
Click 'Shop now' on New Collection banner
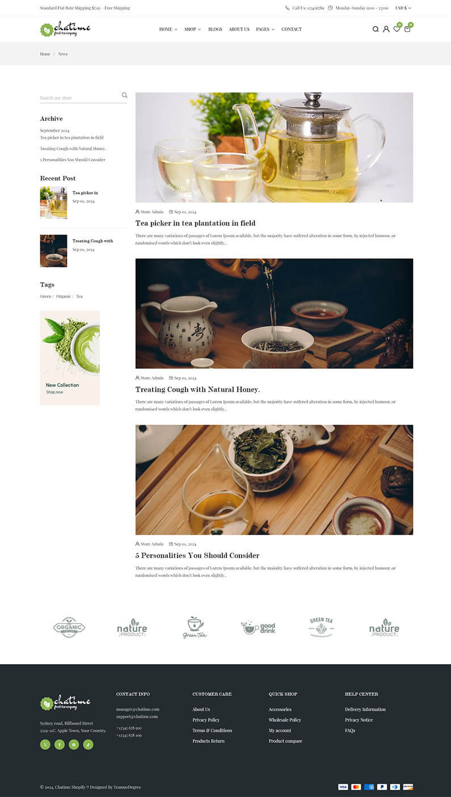click(x=54, y=392)
